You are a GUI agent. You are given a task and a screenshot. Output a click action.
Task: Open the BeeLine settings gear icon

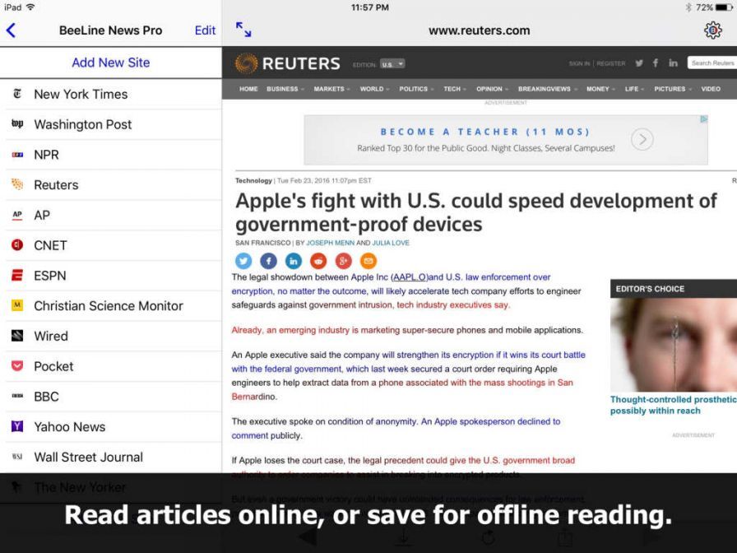pos(712,30)
